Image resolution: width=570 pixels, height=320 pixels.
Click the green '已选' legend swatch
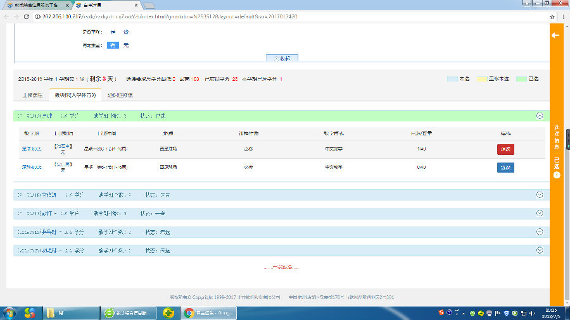coord(522,79)
